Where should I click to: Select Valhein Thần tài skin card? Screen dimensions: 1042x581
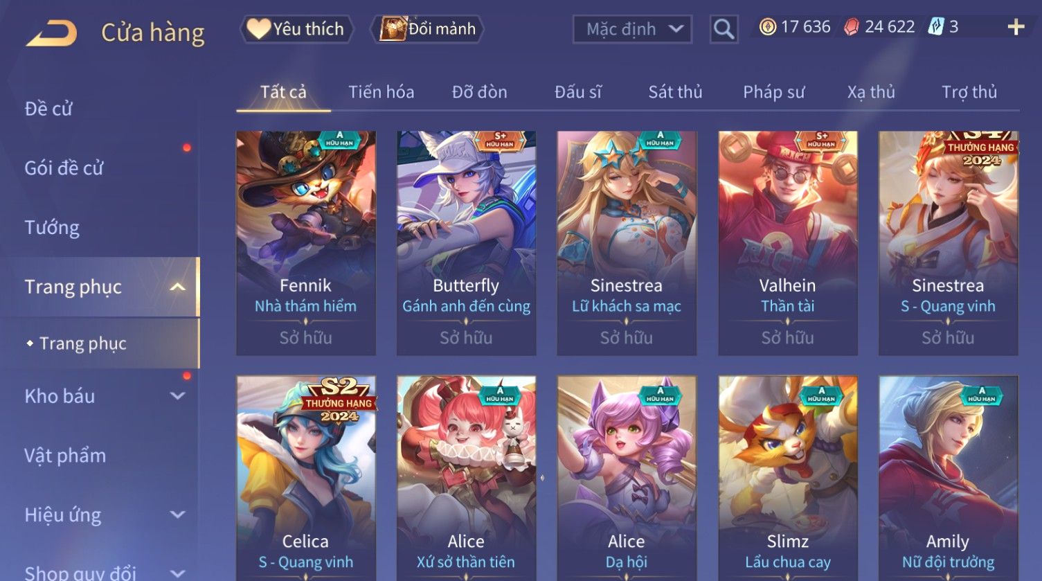(788, 243)
